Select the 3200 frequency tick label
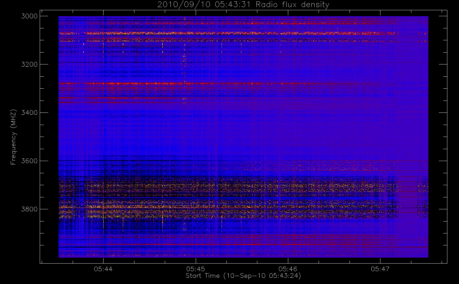This screenshot has height=284, width=459. 30,64
